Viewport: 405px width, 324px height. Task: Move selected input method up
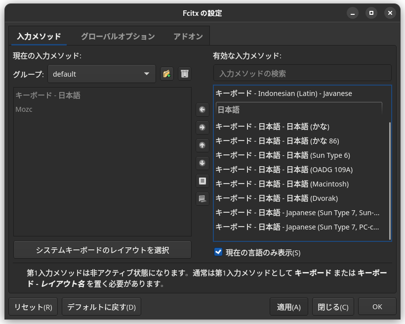(202, 145)
